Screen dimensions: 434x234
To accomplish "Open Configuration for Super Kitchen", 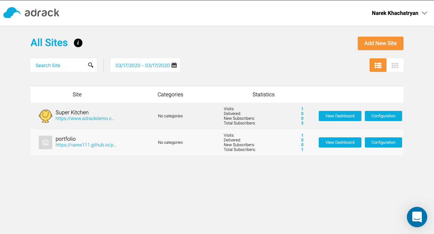I will 383,116.
